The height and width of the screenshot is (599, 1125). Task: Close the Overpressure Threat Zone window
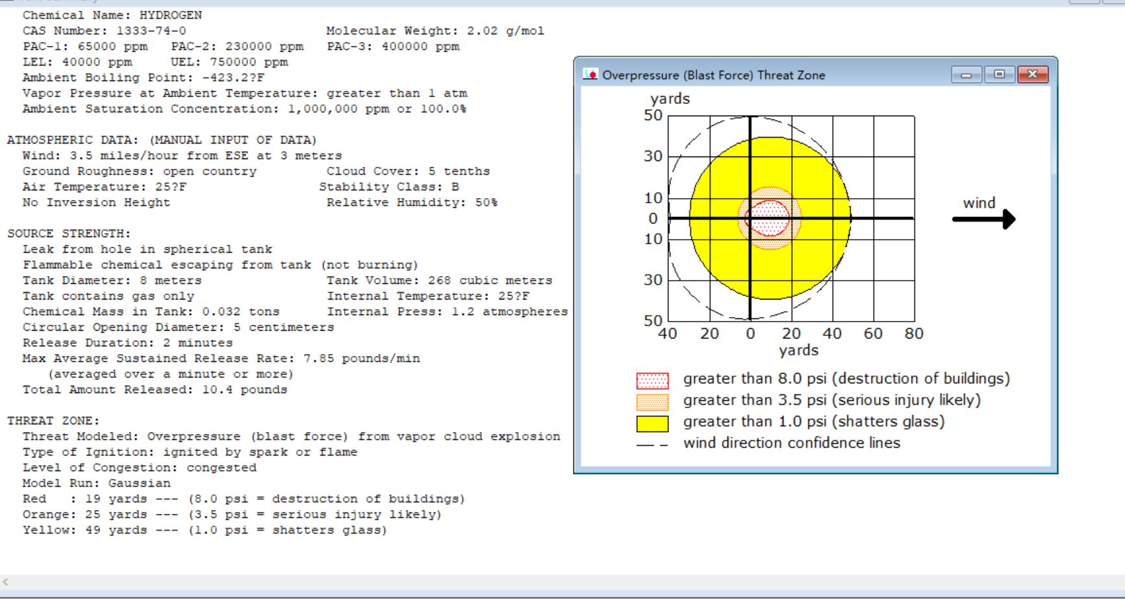[1033, 75]
